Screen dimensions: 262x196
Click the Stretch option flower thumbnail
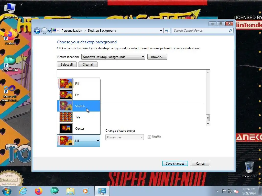click(66, 106)
